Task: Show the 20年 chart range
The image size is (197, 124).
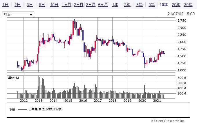Action: point(176,5)
